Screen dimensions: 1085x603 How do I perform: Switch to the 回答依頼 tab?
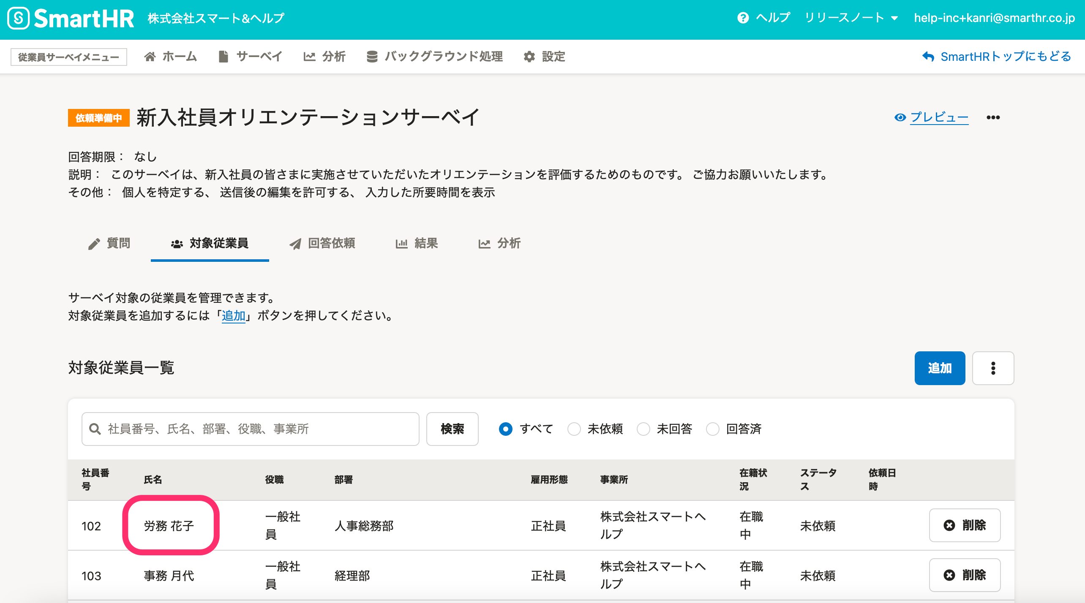322,243
